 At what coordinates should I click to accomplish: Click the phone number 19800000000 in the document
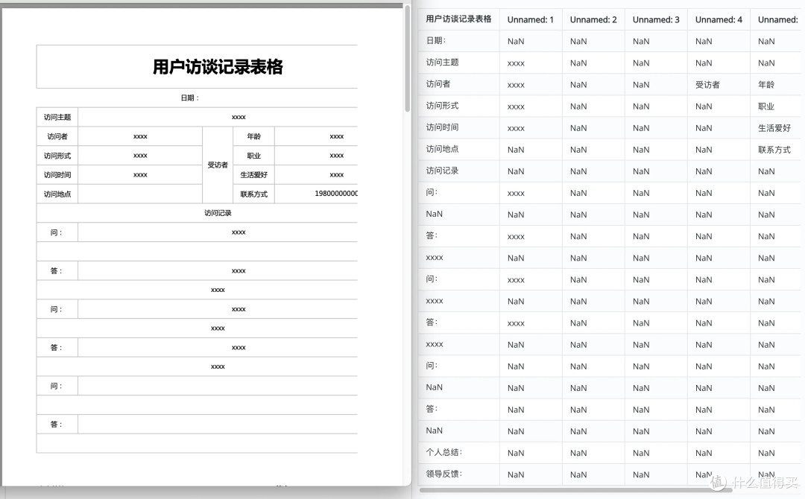click(336, 194)
